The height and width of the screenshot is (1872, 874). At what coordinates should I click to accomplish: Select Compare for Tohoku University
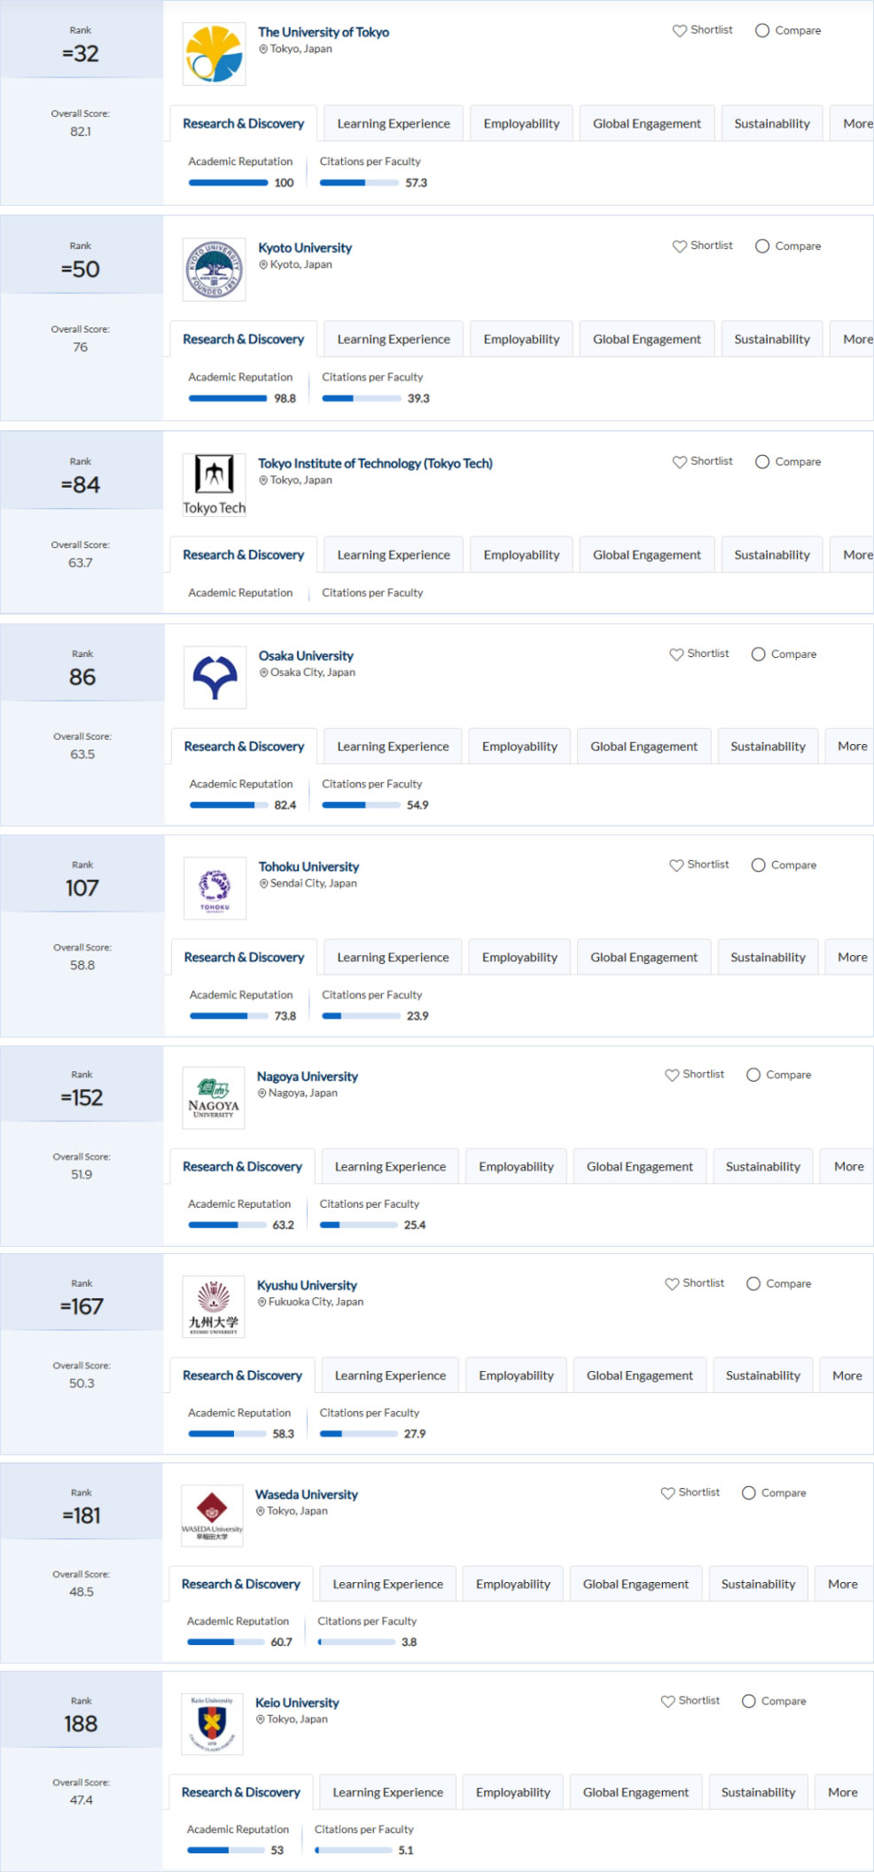pyautogui.click(x=758, y=866)
